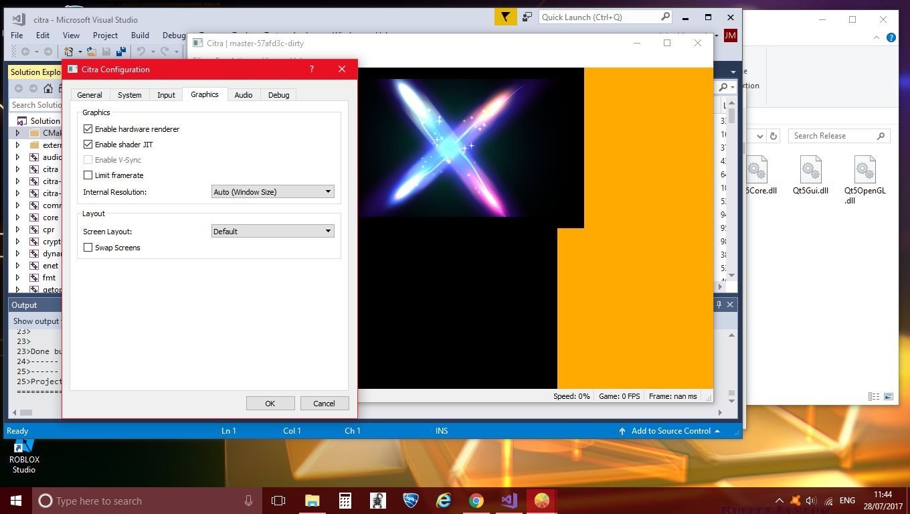Select the Qt5OpenGL.dll file icon
The height and width of the screenshot is (514, 910).
(x=864, y=169)
